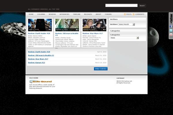Open the Facebook follow icon

[171, 26]
